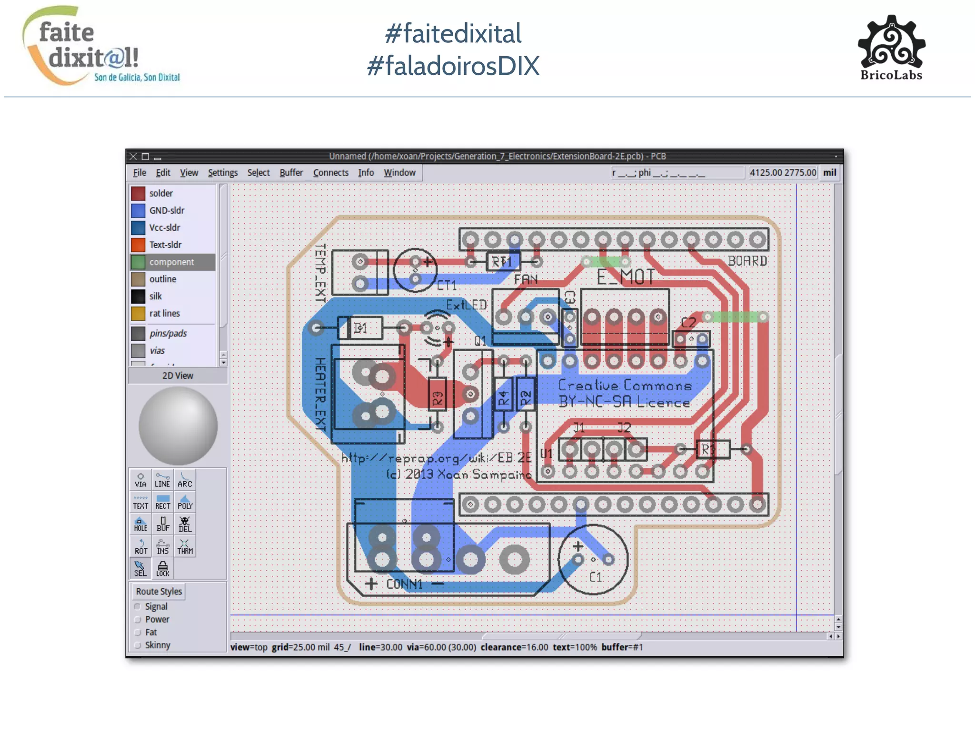975x731 pixels.
Task: Select the ARC tool
Action: (x=185, y=480)
